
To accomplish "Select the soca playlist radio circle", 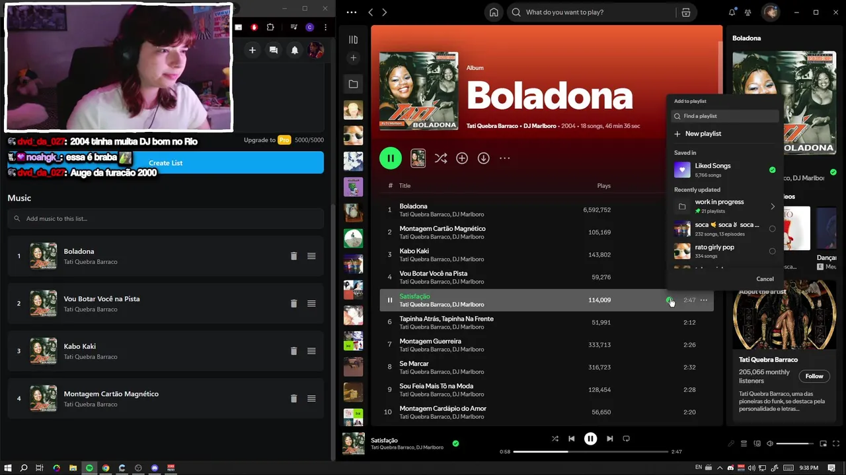I will coord(772,229).
